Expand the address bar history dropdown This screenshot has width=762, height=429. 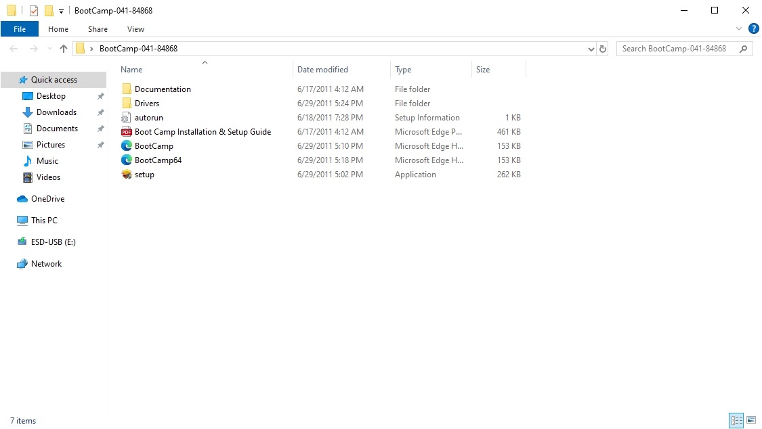591,49
